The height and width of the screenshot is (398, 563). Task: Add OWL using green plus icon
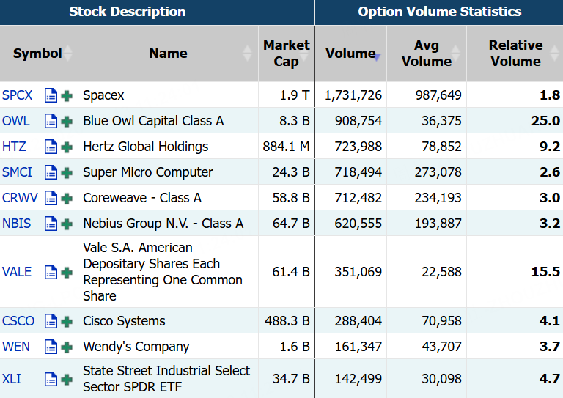pyautogui.click(x=67, y=122)
